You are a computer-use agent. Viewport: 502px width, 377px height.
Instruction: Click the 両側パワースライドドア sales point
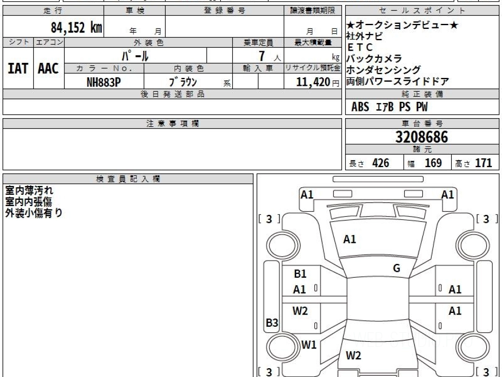click(397, 81)
